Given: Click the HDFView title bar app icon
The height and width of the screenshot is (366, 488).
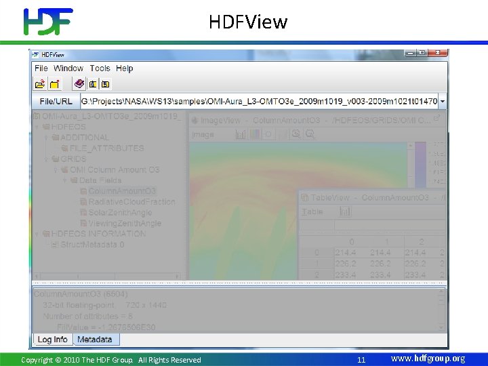Looking at the screenshot, I should (35, 55).
